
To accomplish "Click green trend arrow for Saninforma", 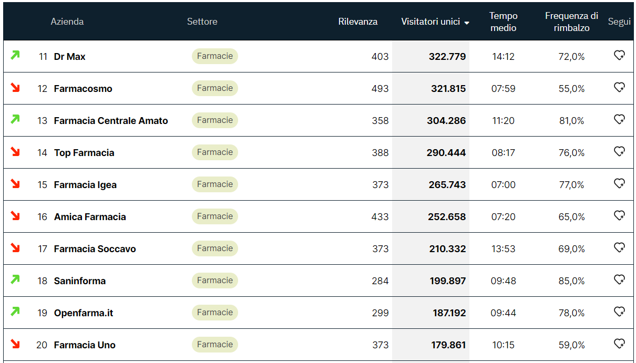I will point(15,279).
